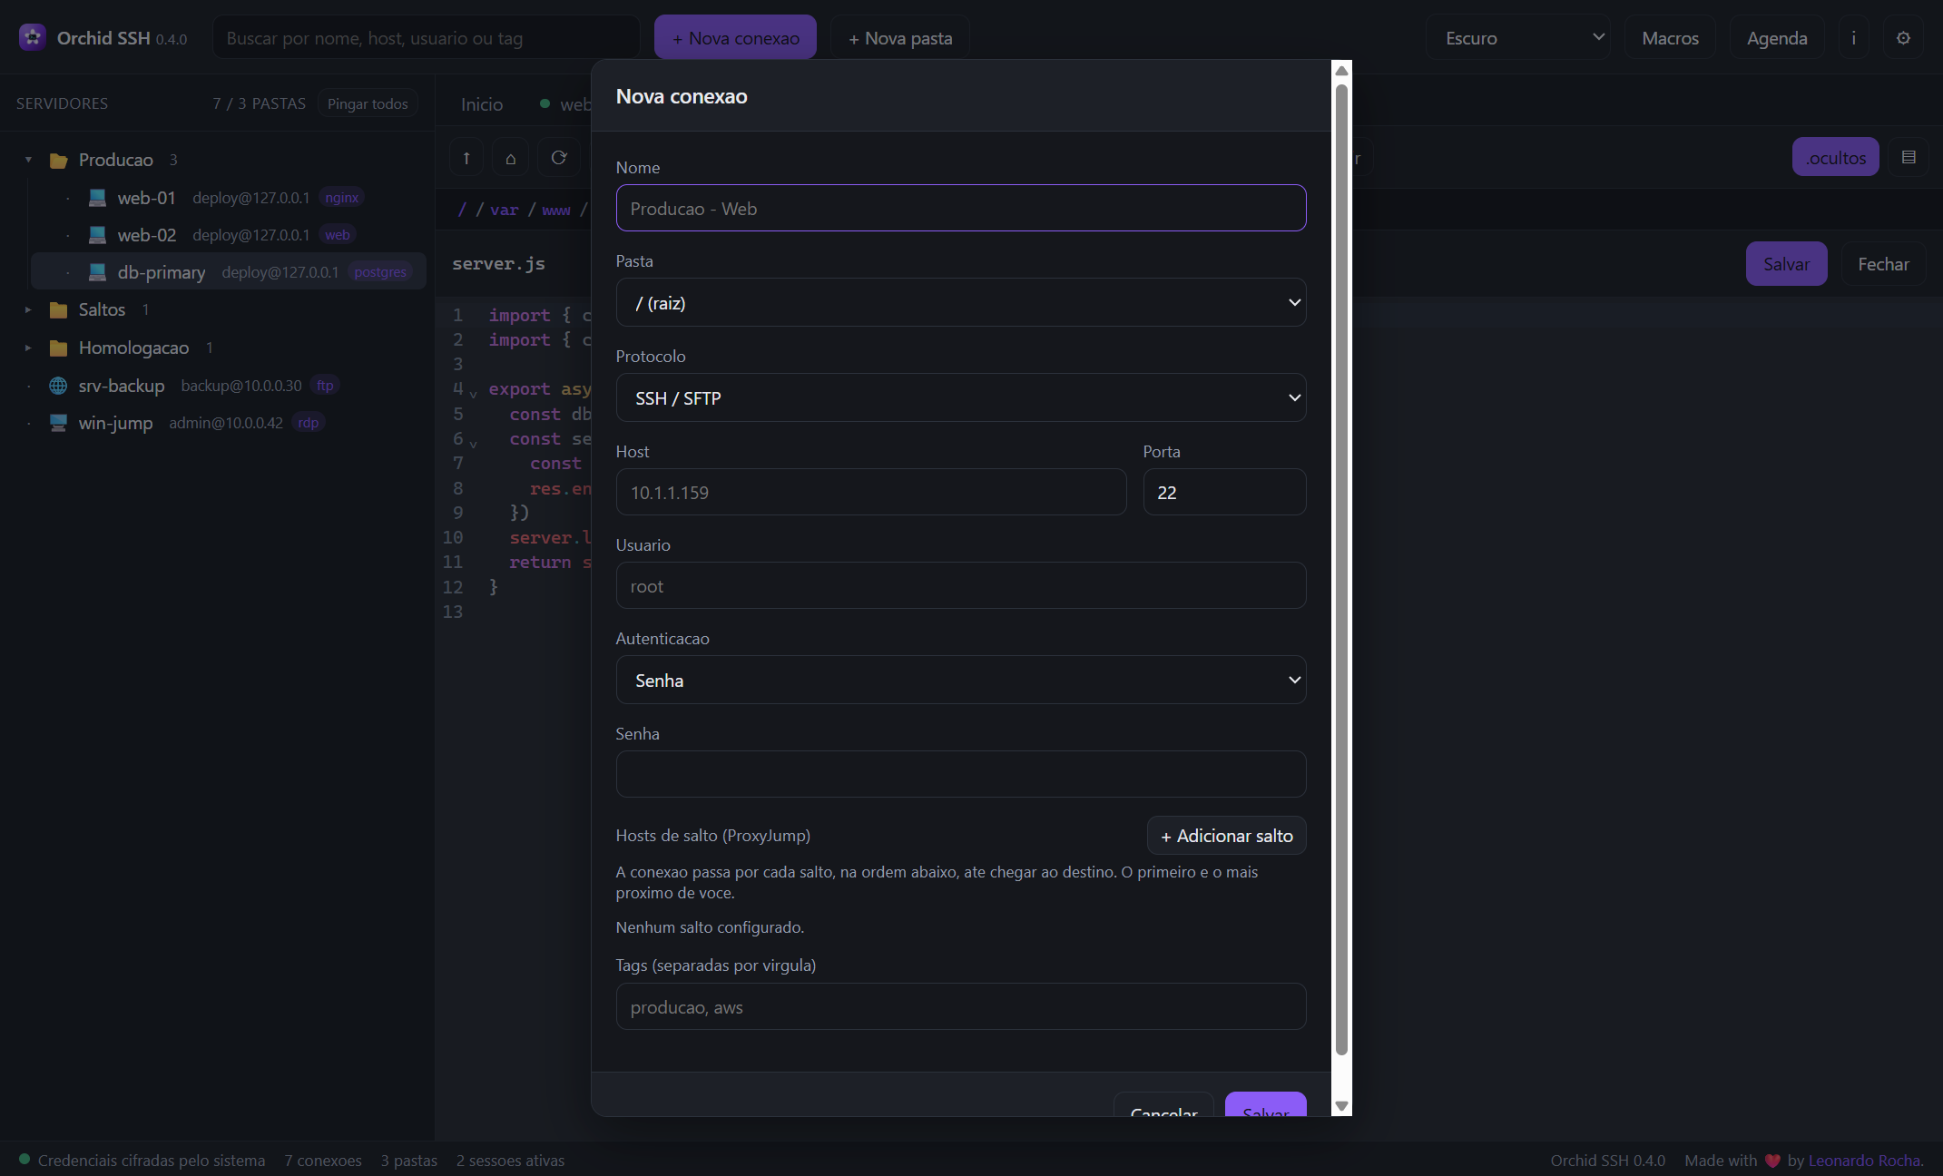Click Pingar todos button
This screenshot has width=1943, height=1176.
pyautogui.click(x=368, y=103)
